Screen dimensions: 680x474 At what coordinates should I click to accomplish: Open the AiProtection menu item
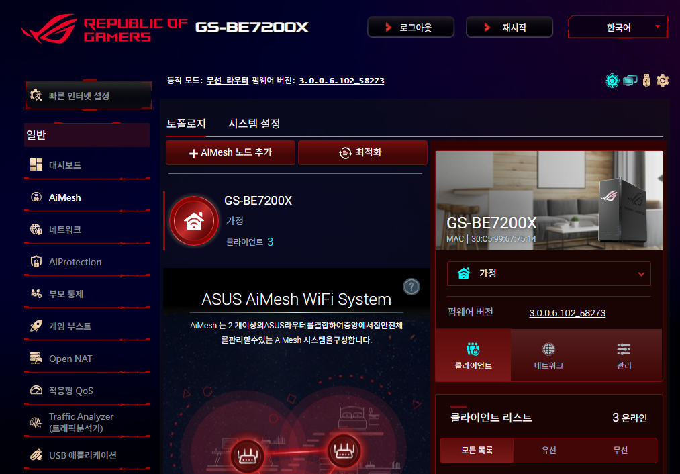tap(87, 261)
